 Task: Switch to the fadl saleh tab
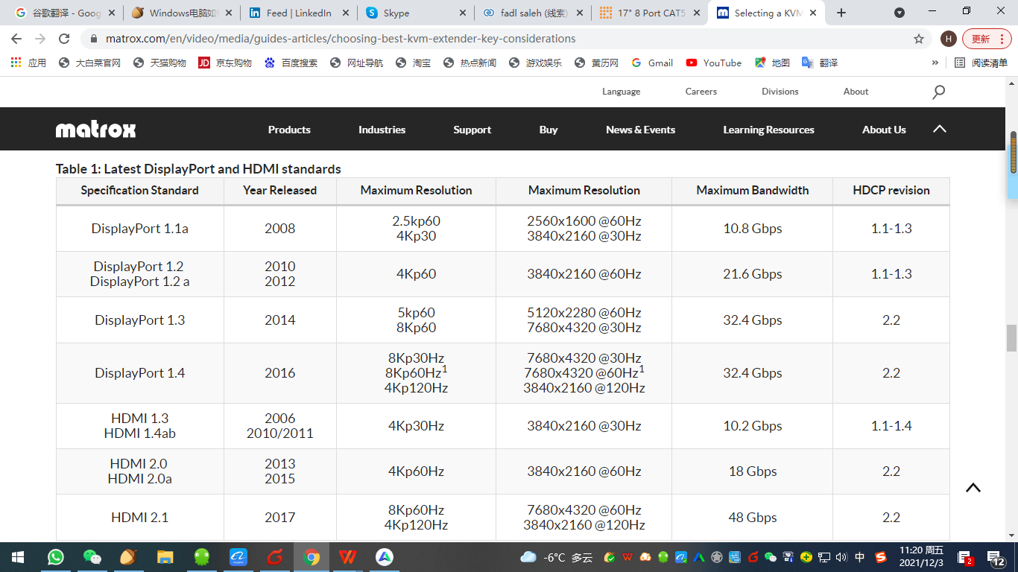click(x=531, y=13)
